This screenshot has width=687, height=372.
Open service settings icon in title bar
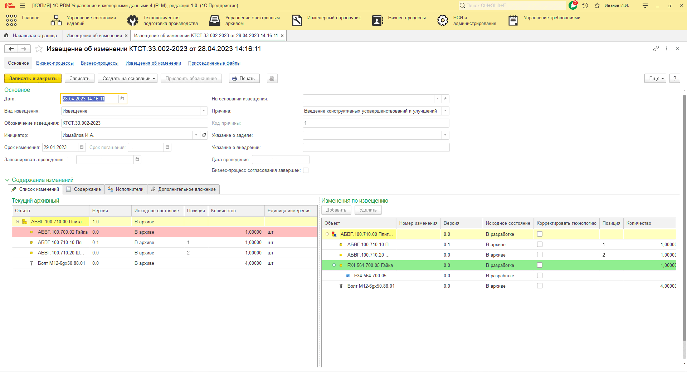pos(645,5)
